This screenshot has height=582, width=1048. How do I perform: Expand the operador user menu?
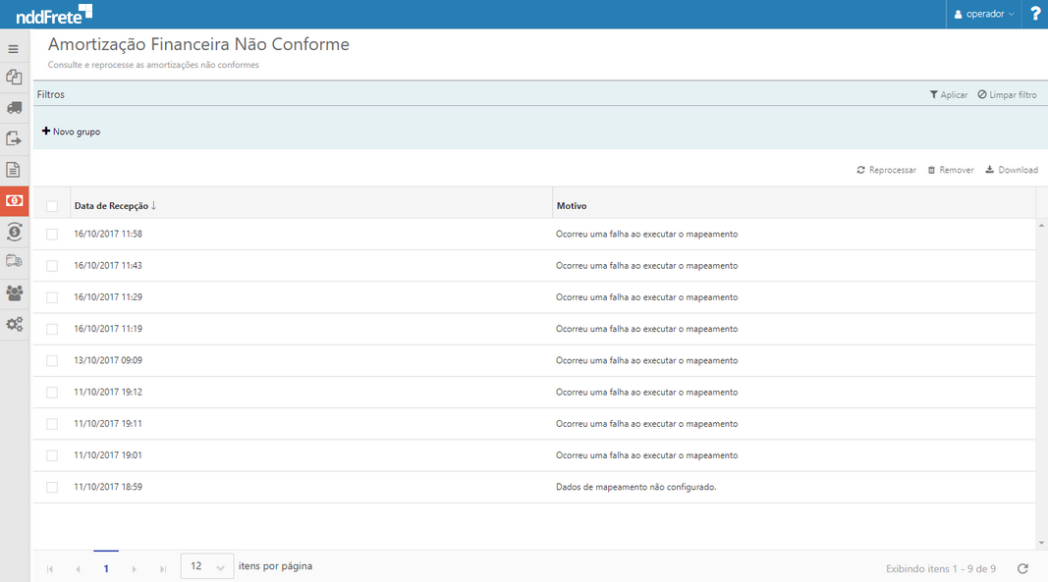coord(984,14)
